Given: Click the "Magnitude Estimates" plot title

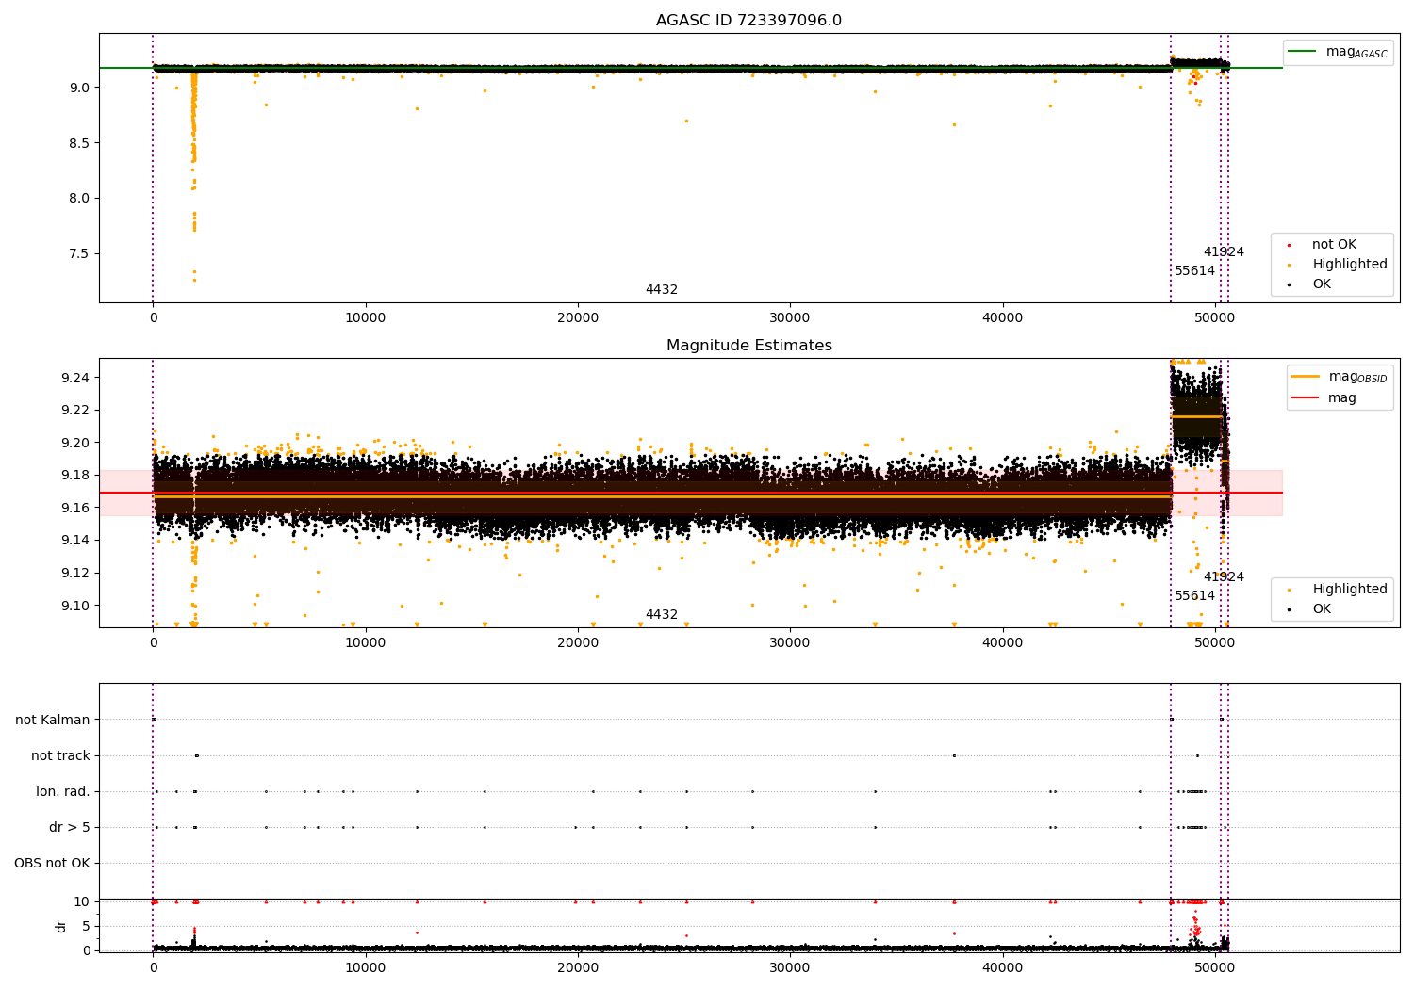Looking at the screenshot, I should 748,346.
